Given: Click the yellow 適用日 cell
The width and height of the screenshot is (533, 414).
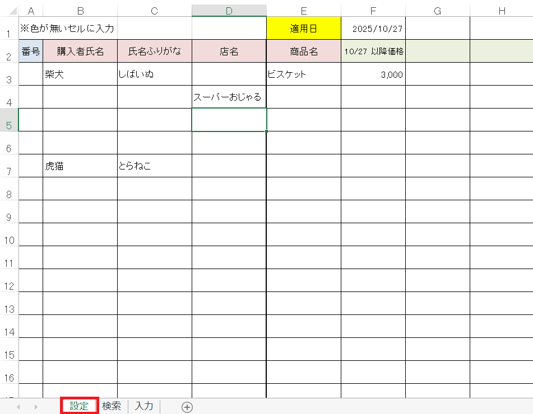Looking at the screenshot, I should [x=303, y=29].
